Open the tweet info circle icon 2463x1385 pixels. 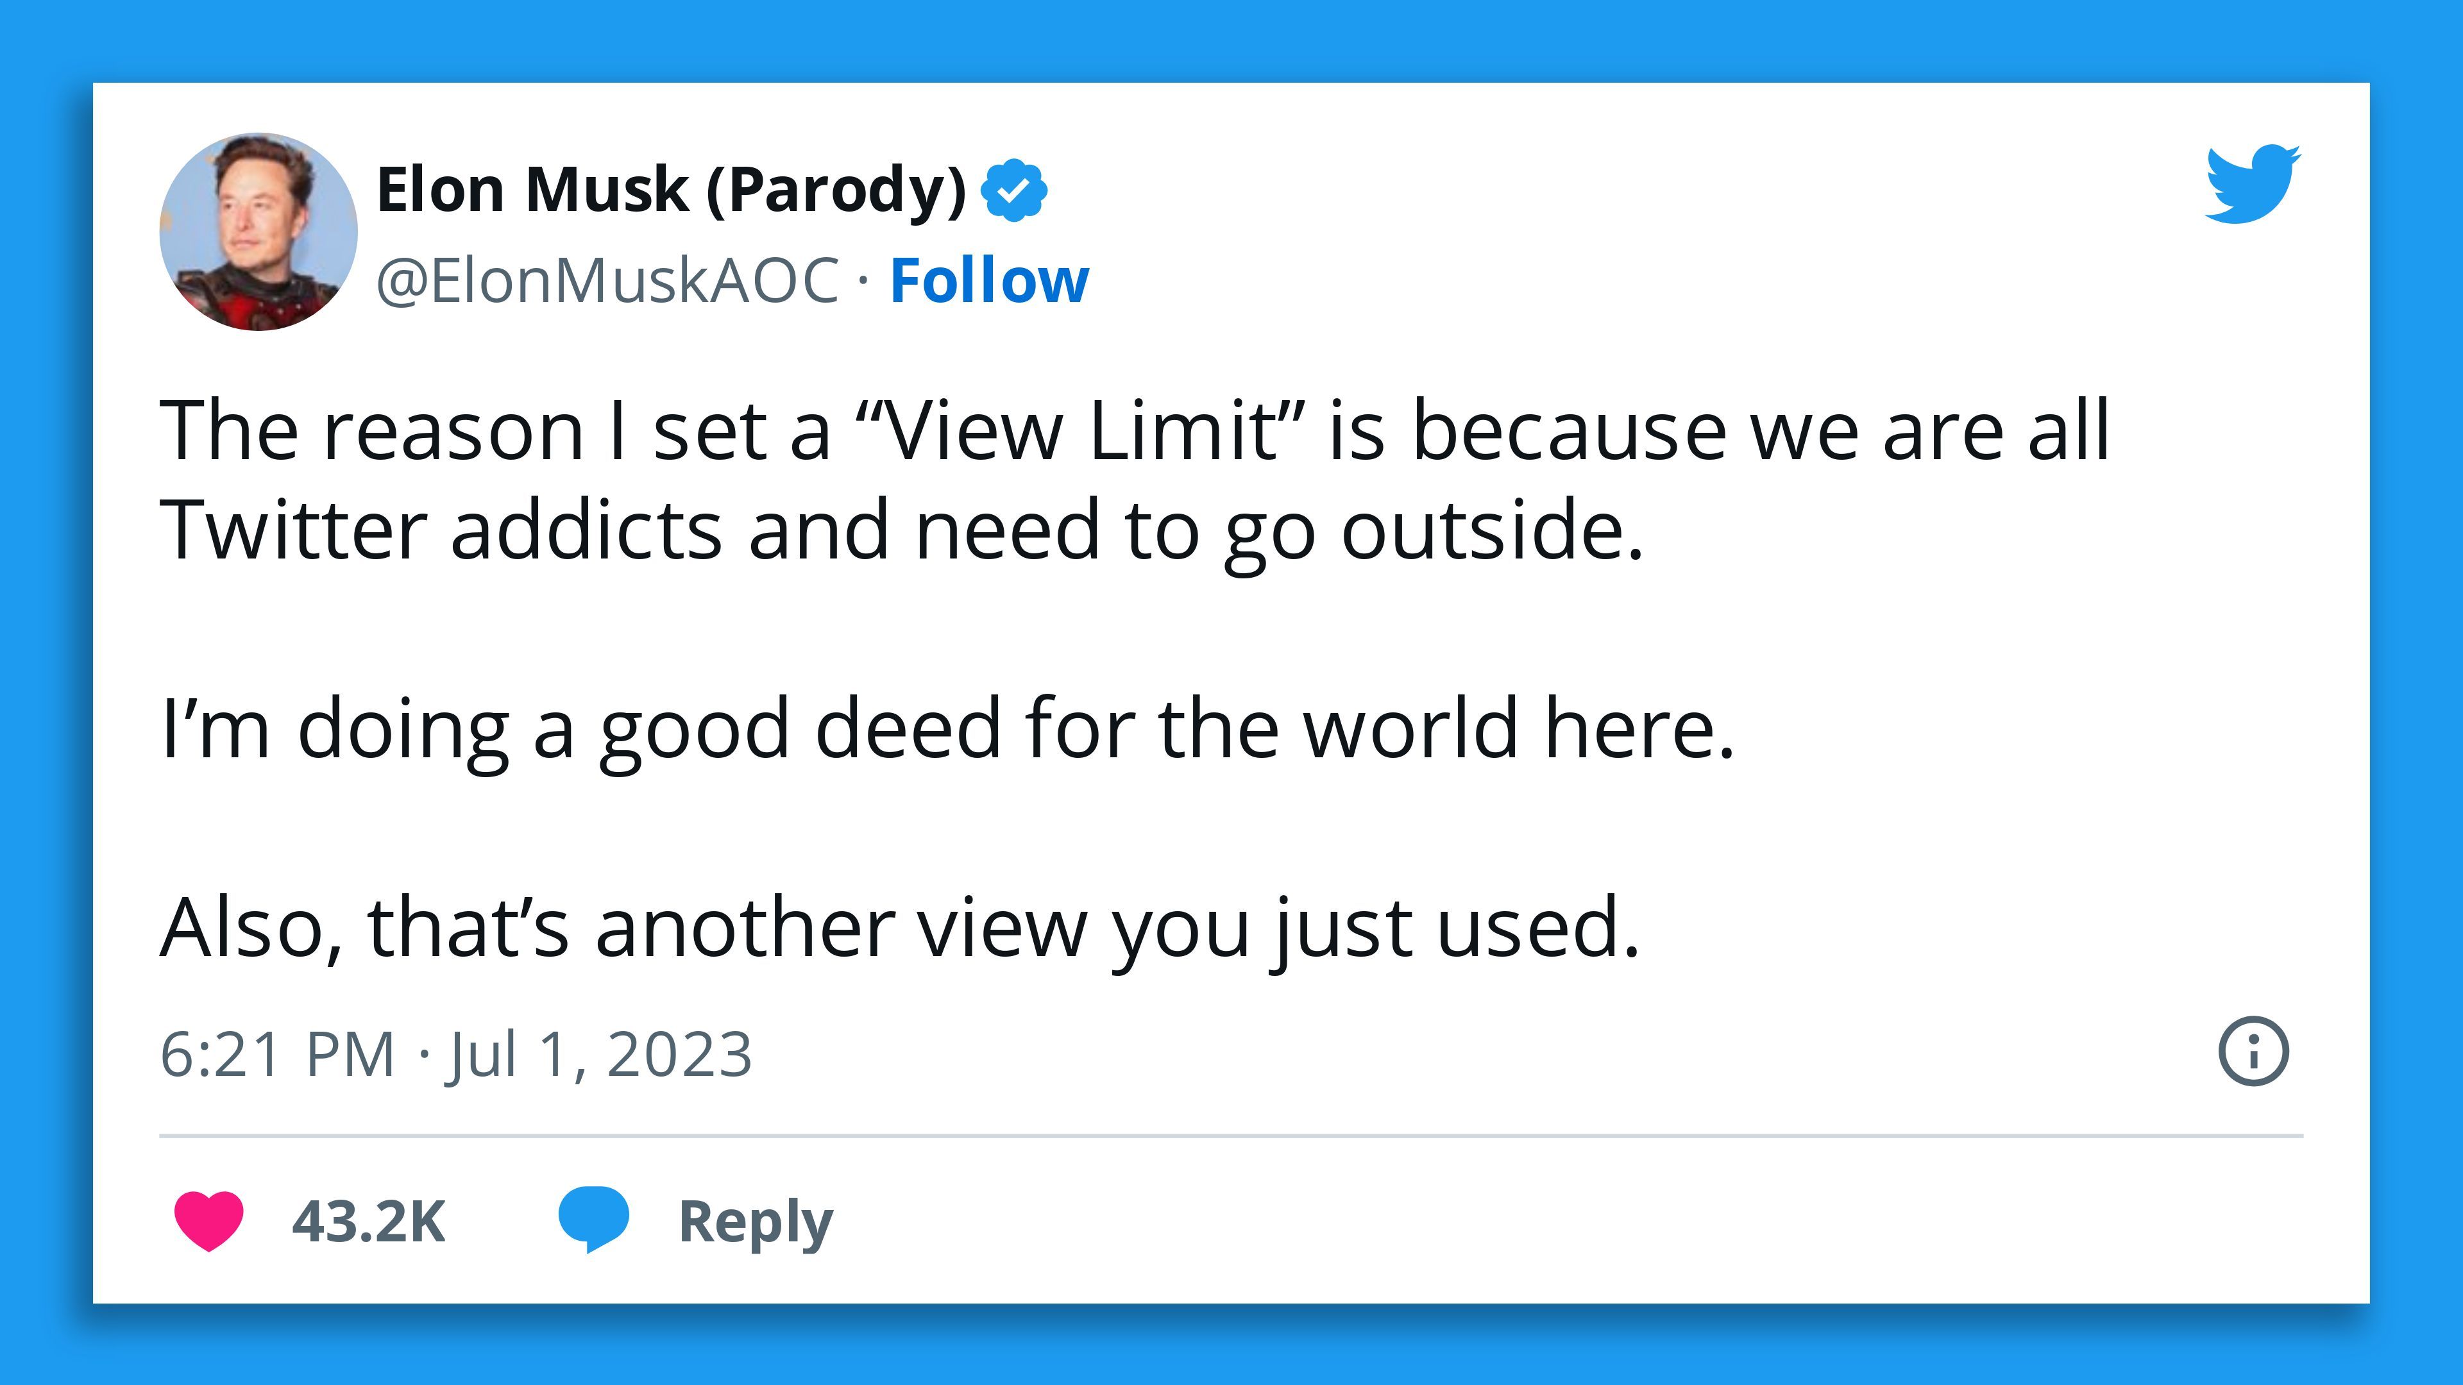pyautogui.click(x=2253, y=1052)
